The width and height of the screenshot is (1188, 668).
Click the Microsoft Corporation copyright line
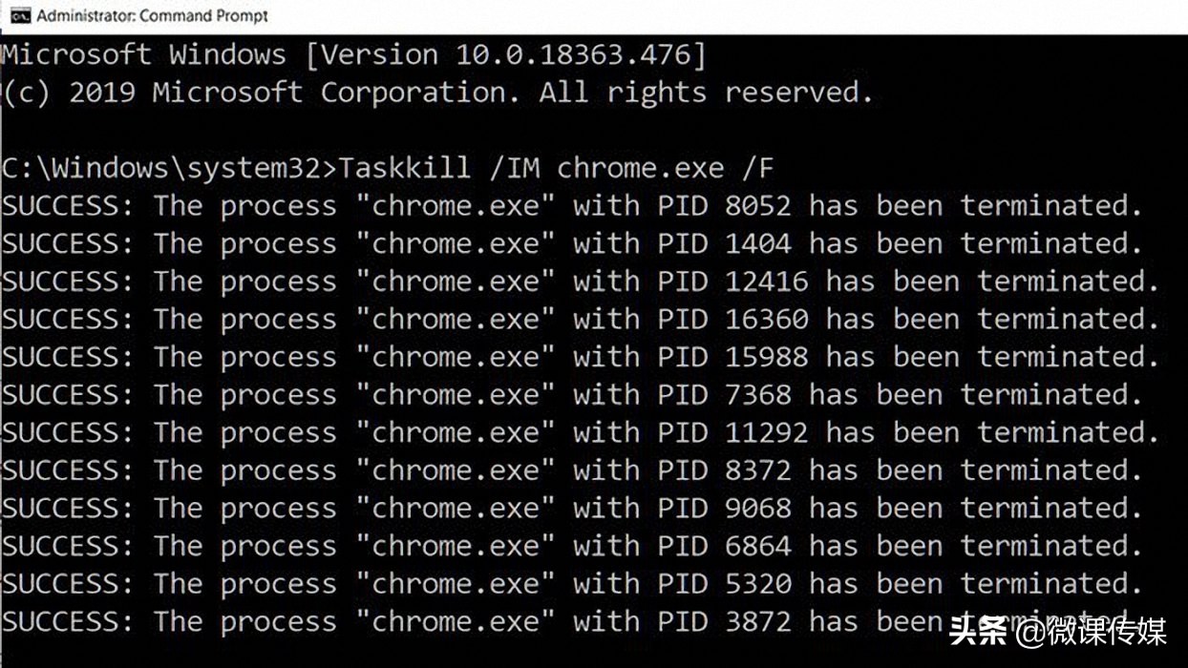pyautogui.click(x=437, y=93)
